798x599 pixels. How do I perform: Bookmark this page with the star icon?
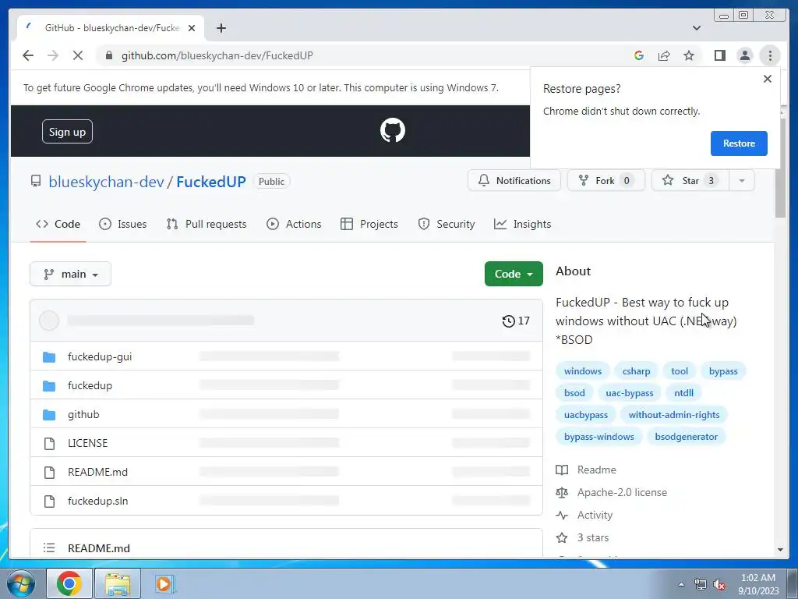(x=689, y=55)
